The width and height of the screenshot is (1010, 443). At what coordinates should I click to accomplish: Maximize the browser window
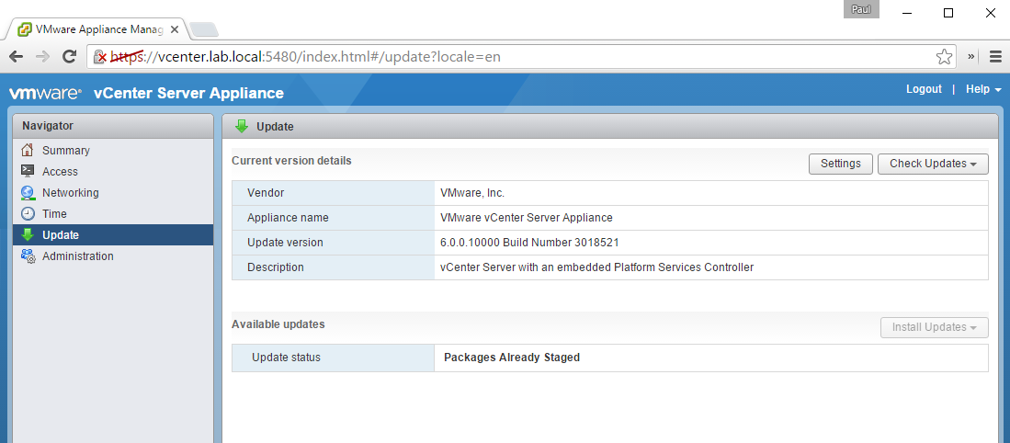[948, 13]
